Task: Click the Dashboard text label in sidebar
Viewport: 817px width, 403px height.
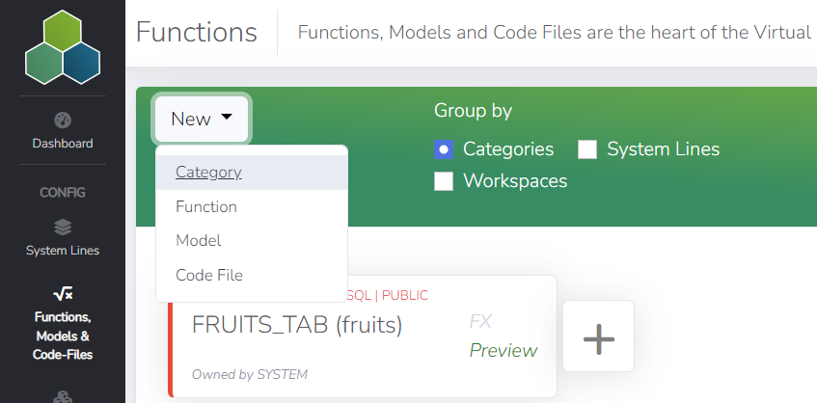Action: coord(63,144)
